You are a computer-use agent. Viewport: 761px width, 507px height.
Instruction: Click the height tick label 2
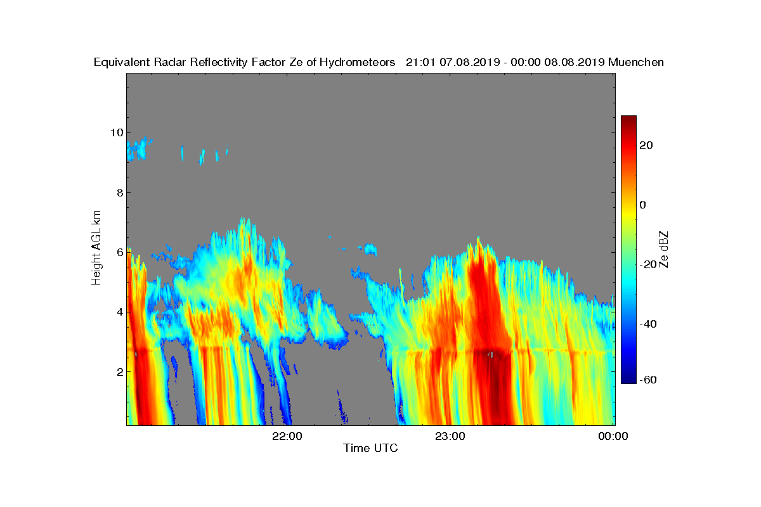(119, 371)
